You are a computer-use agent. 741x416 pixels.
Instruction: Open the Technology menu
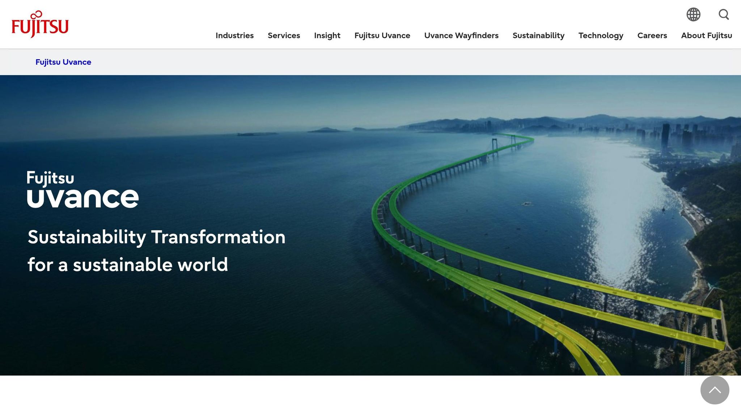click(x=601, y=35)
